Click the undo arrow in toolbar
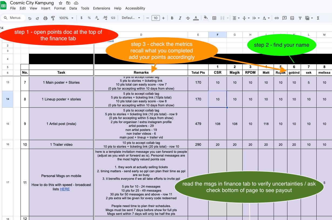 tap(30, 18)
